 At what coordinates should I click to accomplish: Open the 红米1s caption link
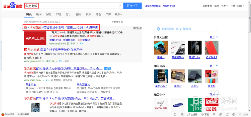211,86
